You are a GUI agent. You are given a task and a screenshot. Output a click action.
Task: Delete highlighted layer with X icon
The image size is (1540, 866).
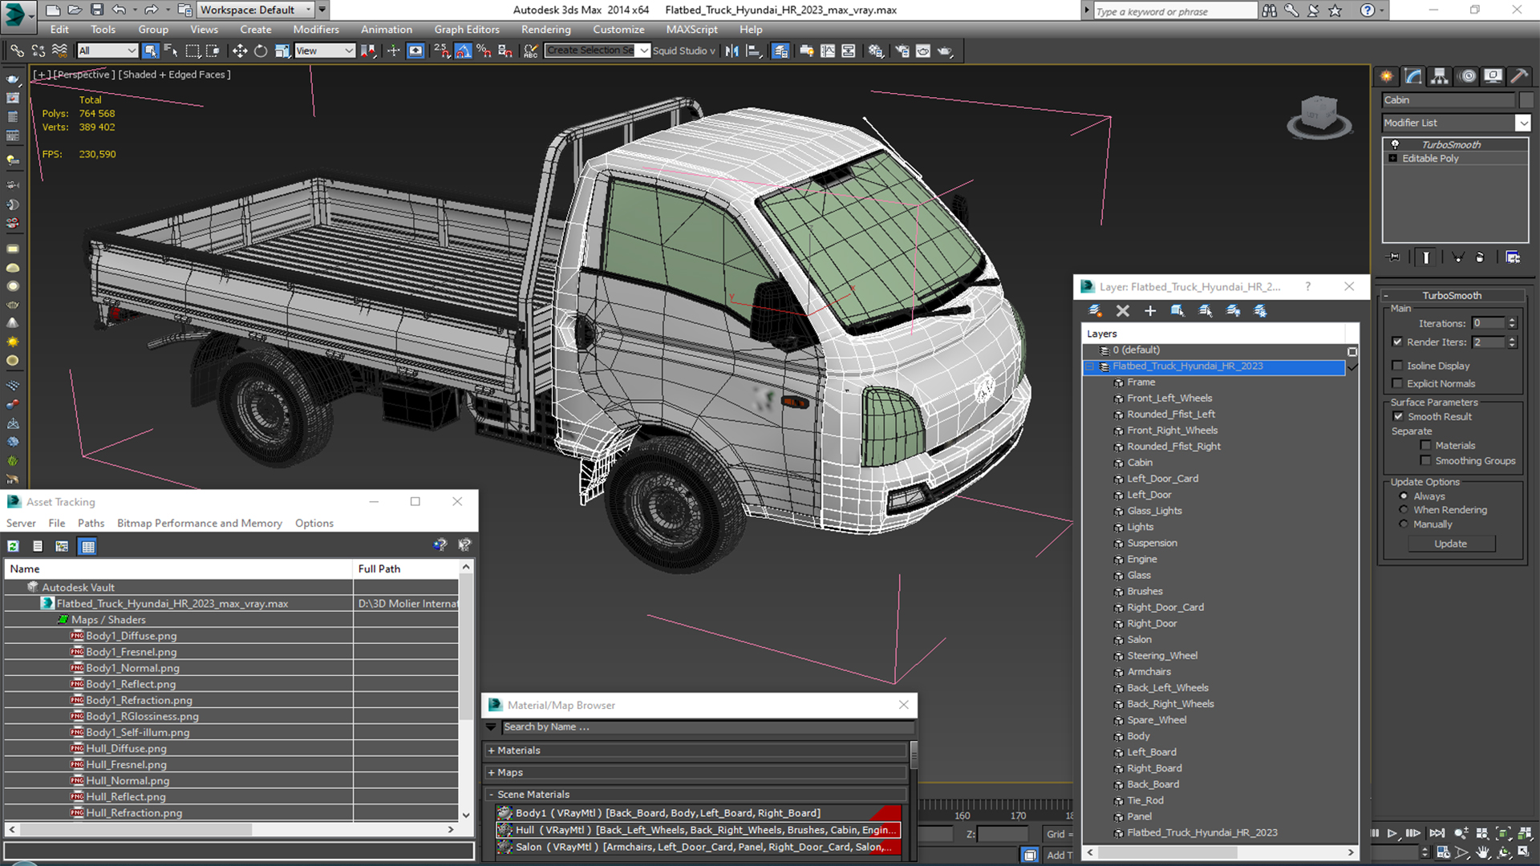pyautogui.click(x=1123, y=310)
